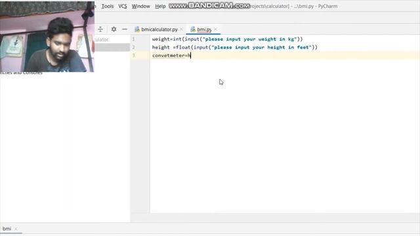This screenshot has width=420, height=236.
Task: Close the bmicalculator.py tab
Action: (x=181, y=29)
